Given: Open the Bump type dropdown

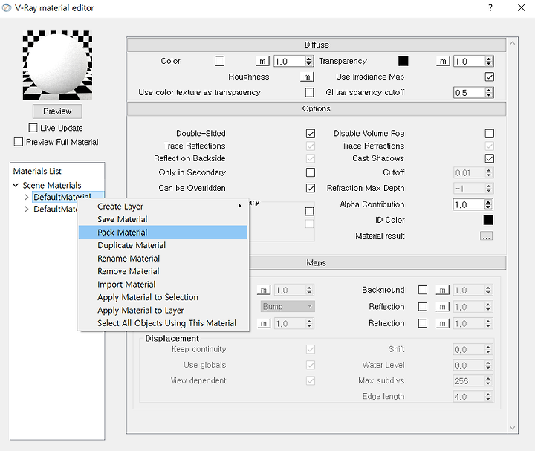Looking at the screenshot, I should (x=288, y=306).
